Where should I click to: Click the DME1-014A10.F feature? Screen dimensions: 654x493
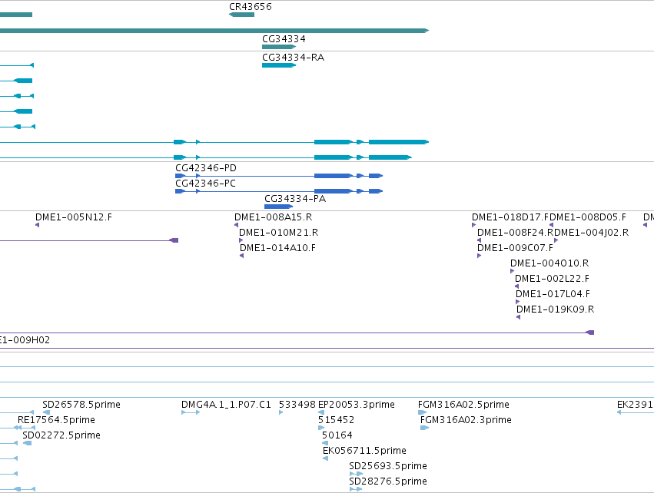(242, 256)
